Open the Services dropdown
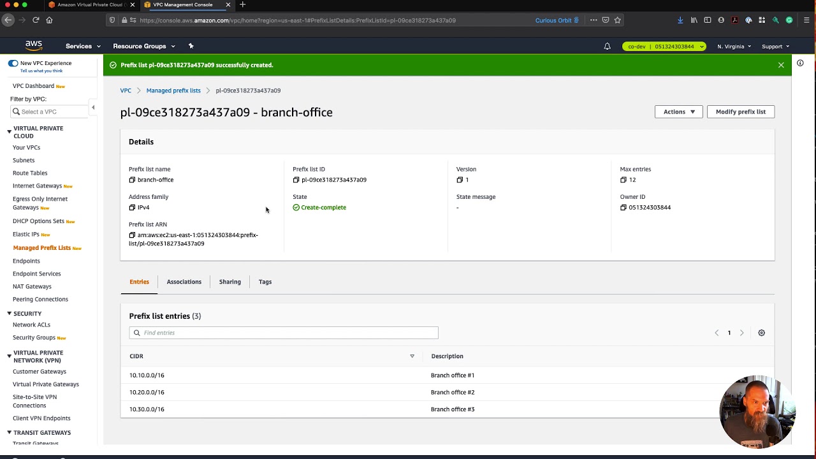816x459 pixels. pos(83,46)
